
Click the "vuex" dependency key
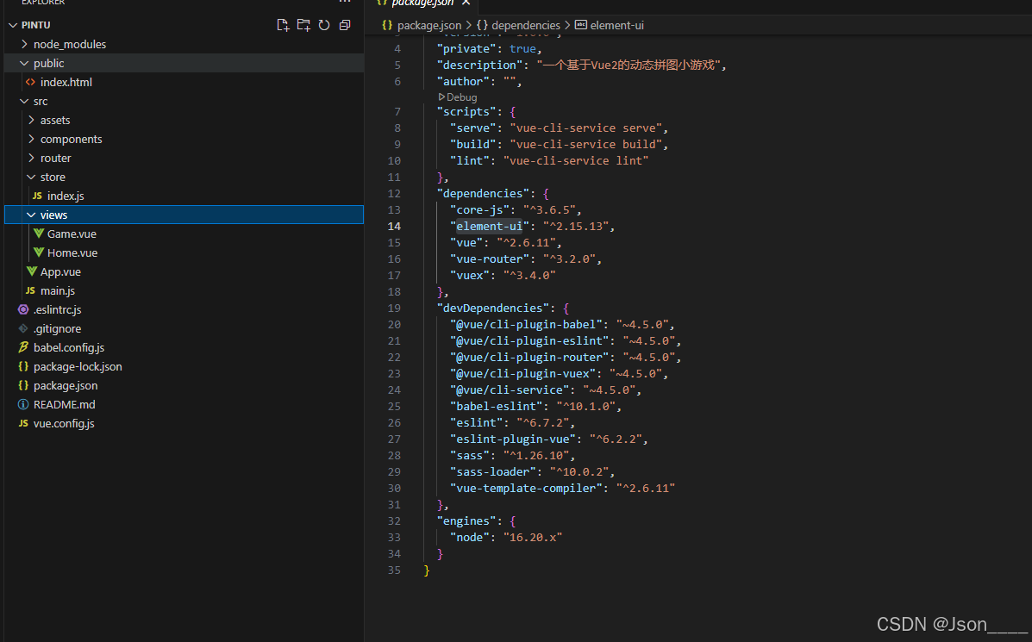(x=470, y=276)
